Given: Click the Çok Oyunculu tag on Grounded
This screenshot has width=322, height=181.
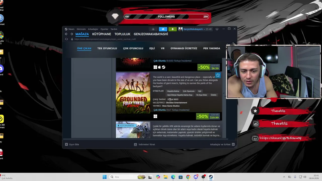Looking at the screenshot, I should pos(189,91).
